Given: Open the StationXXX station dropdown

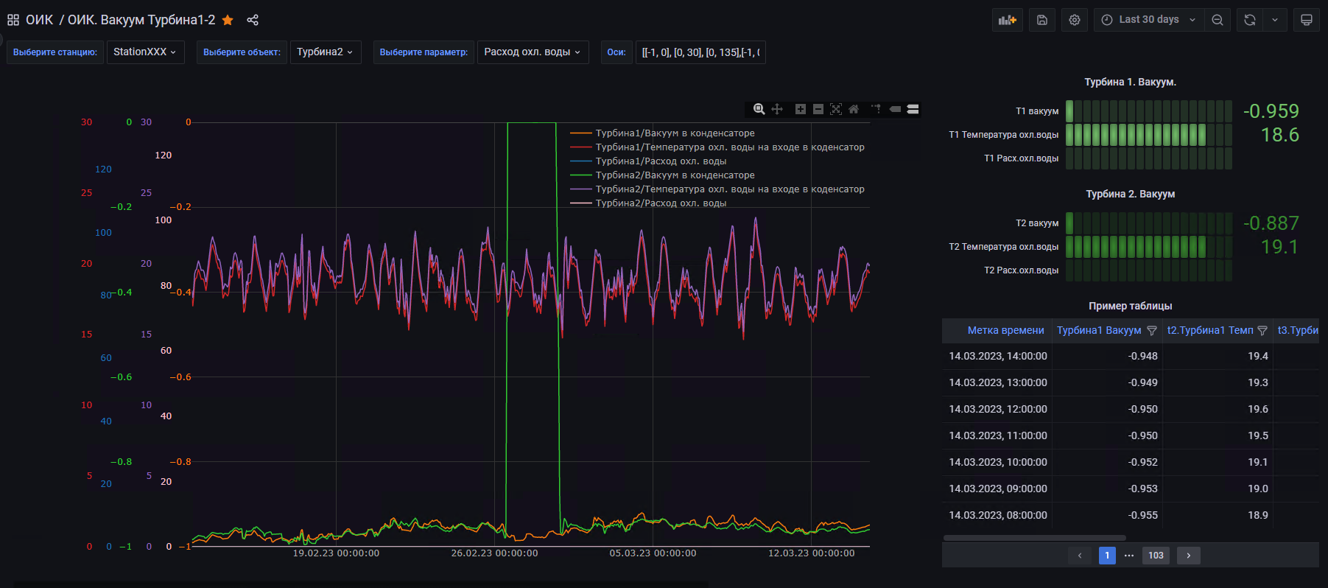Looking at the screenshot, I should coord(145,52).
